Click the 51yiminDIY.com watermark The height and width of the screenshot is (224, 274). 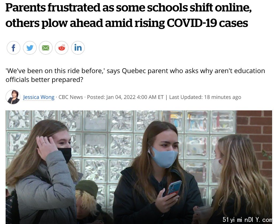[x=247, y=219]
